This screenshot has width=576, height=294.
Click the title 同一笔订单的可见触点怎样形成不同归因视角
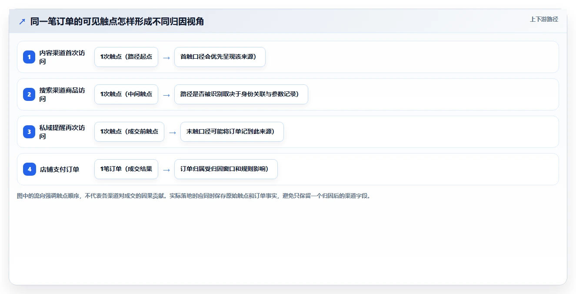click(x=117, y=21)
